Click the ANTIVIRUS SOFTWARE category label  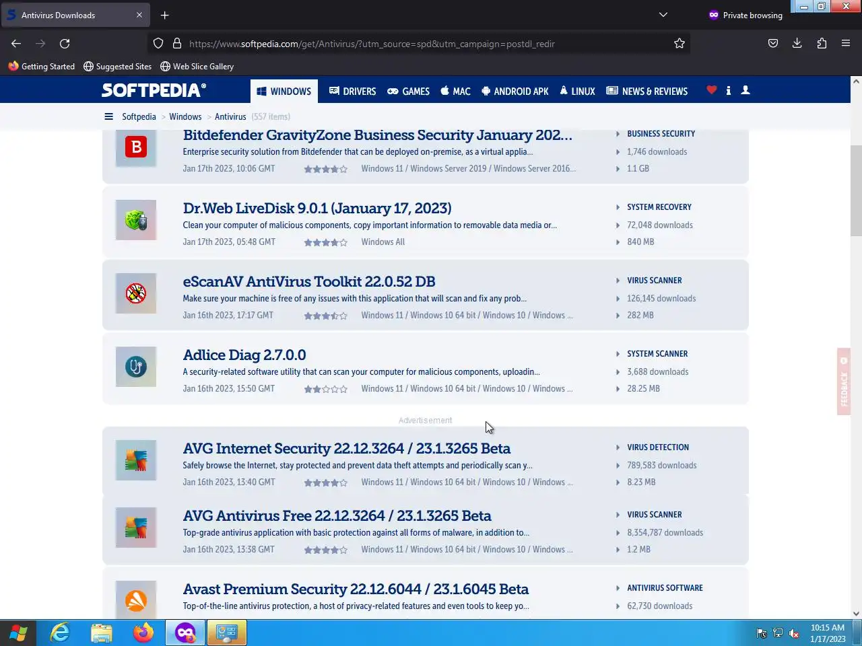(x=665, y=588)
